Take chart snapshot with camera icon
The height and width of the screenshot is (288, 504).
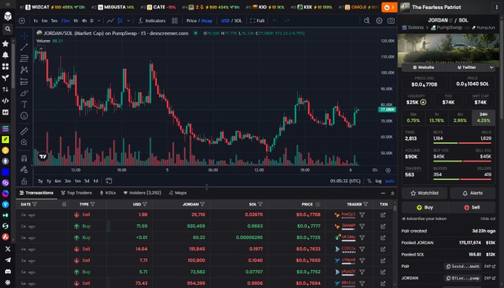pyautogui.click(x=391, y=21)
